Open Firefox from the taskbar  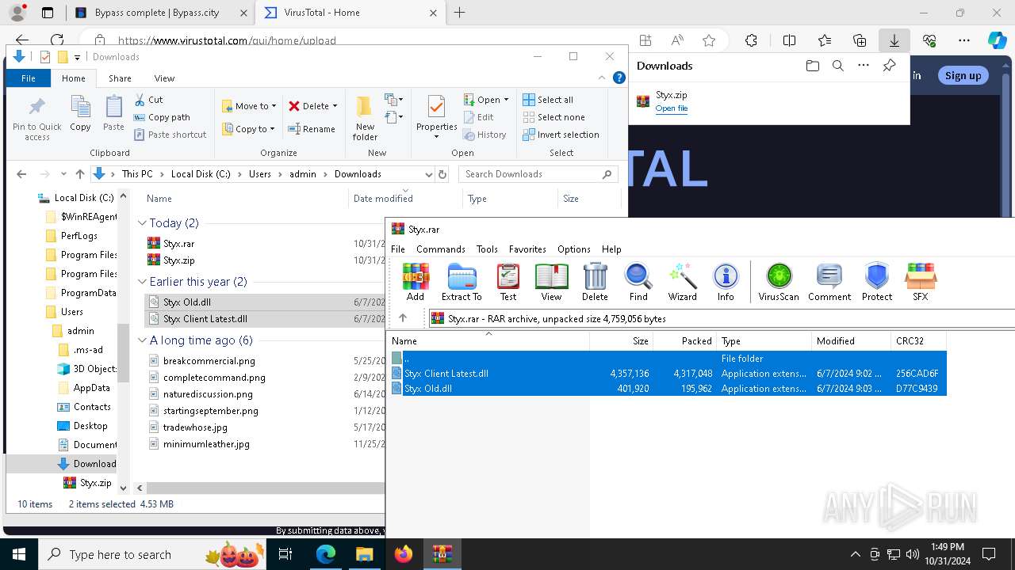tap(404, 554)
